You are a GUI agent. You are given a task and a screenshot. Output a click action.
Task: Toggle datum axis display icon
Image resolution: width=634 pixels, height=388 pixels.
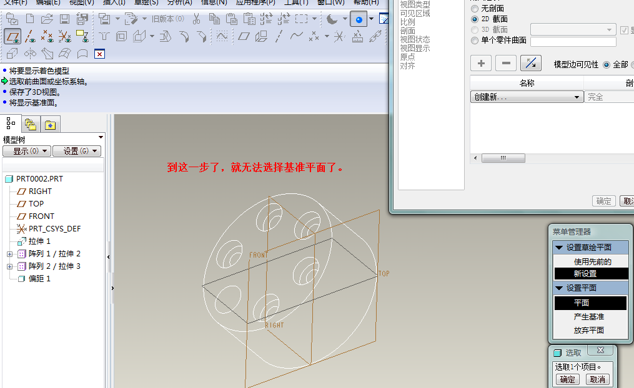point(30,36)
